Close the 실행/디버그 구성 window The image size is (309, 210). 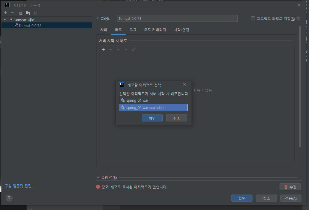[299, 5]
